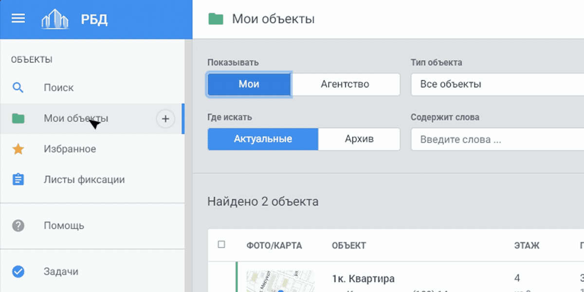Select Актуальные objects filter
The image size is (584, 292).
coord(263,139)
